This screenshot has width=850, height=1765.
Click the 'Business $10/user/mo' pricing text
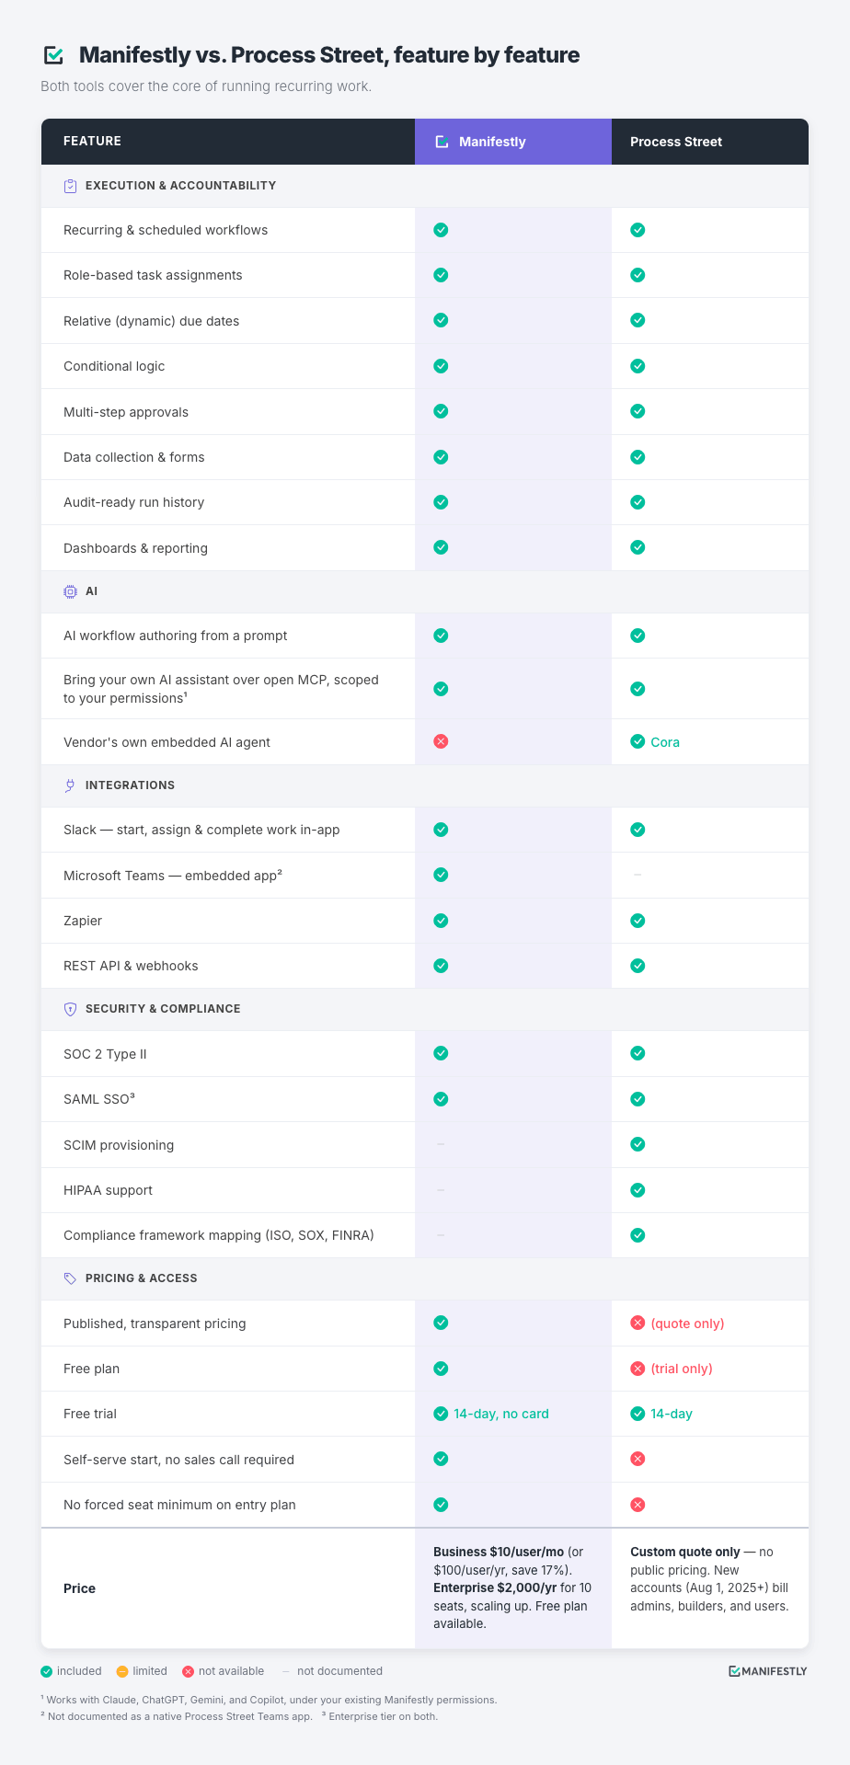click(x=499, y=1552)
